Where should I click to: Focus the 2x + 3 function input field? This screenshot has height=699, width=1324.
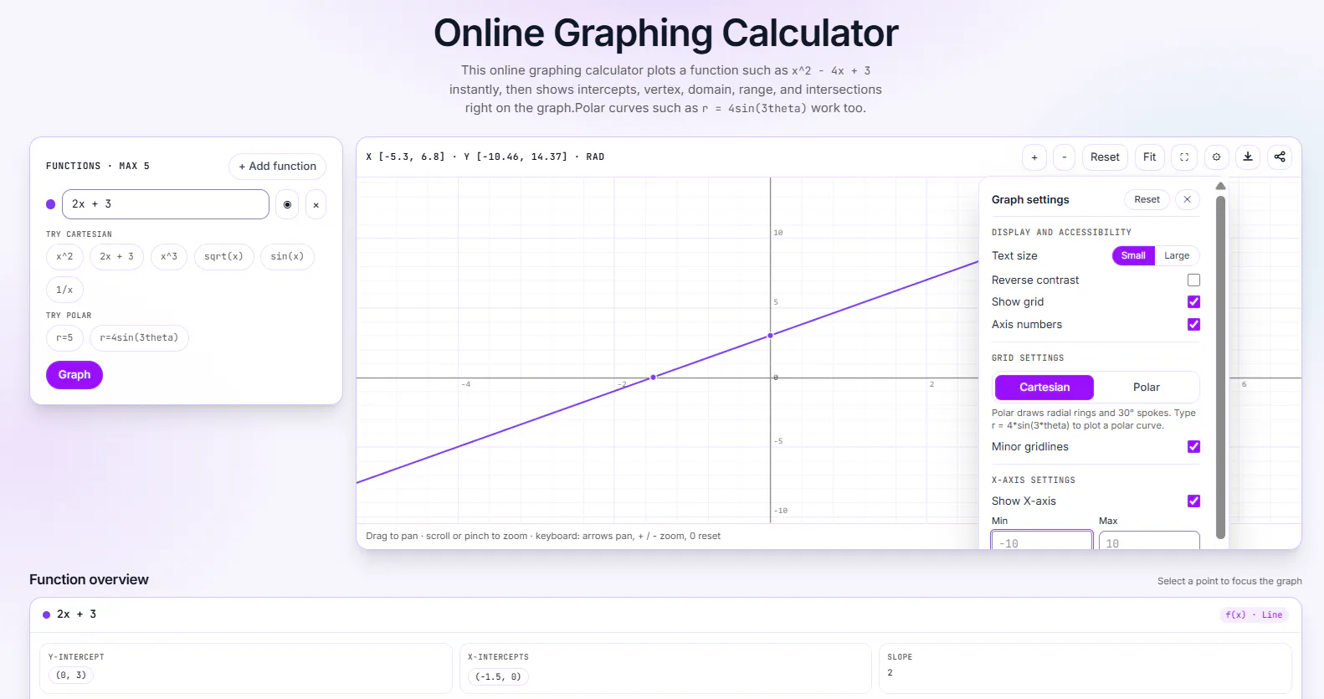[x=166, y=204]
